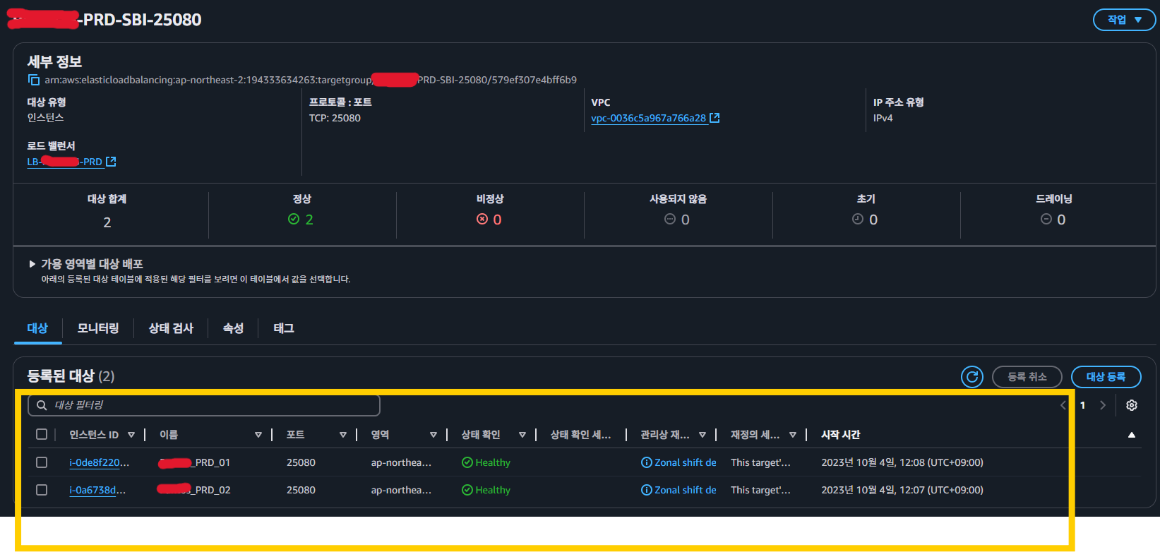
Task: Switch to the 상태 검사 tab
Action: point(171,328)
